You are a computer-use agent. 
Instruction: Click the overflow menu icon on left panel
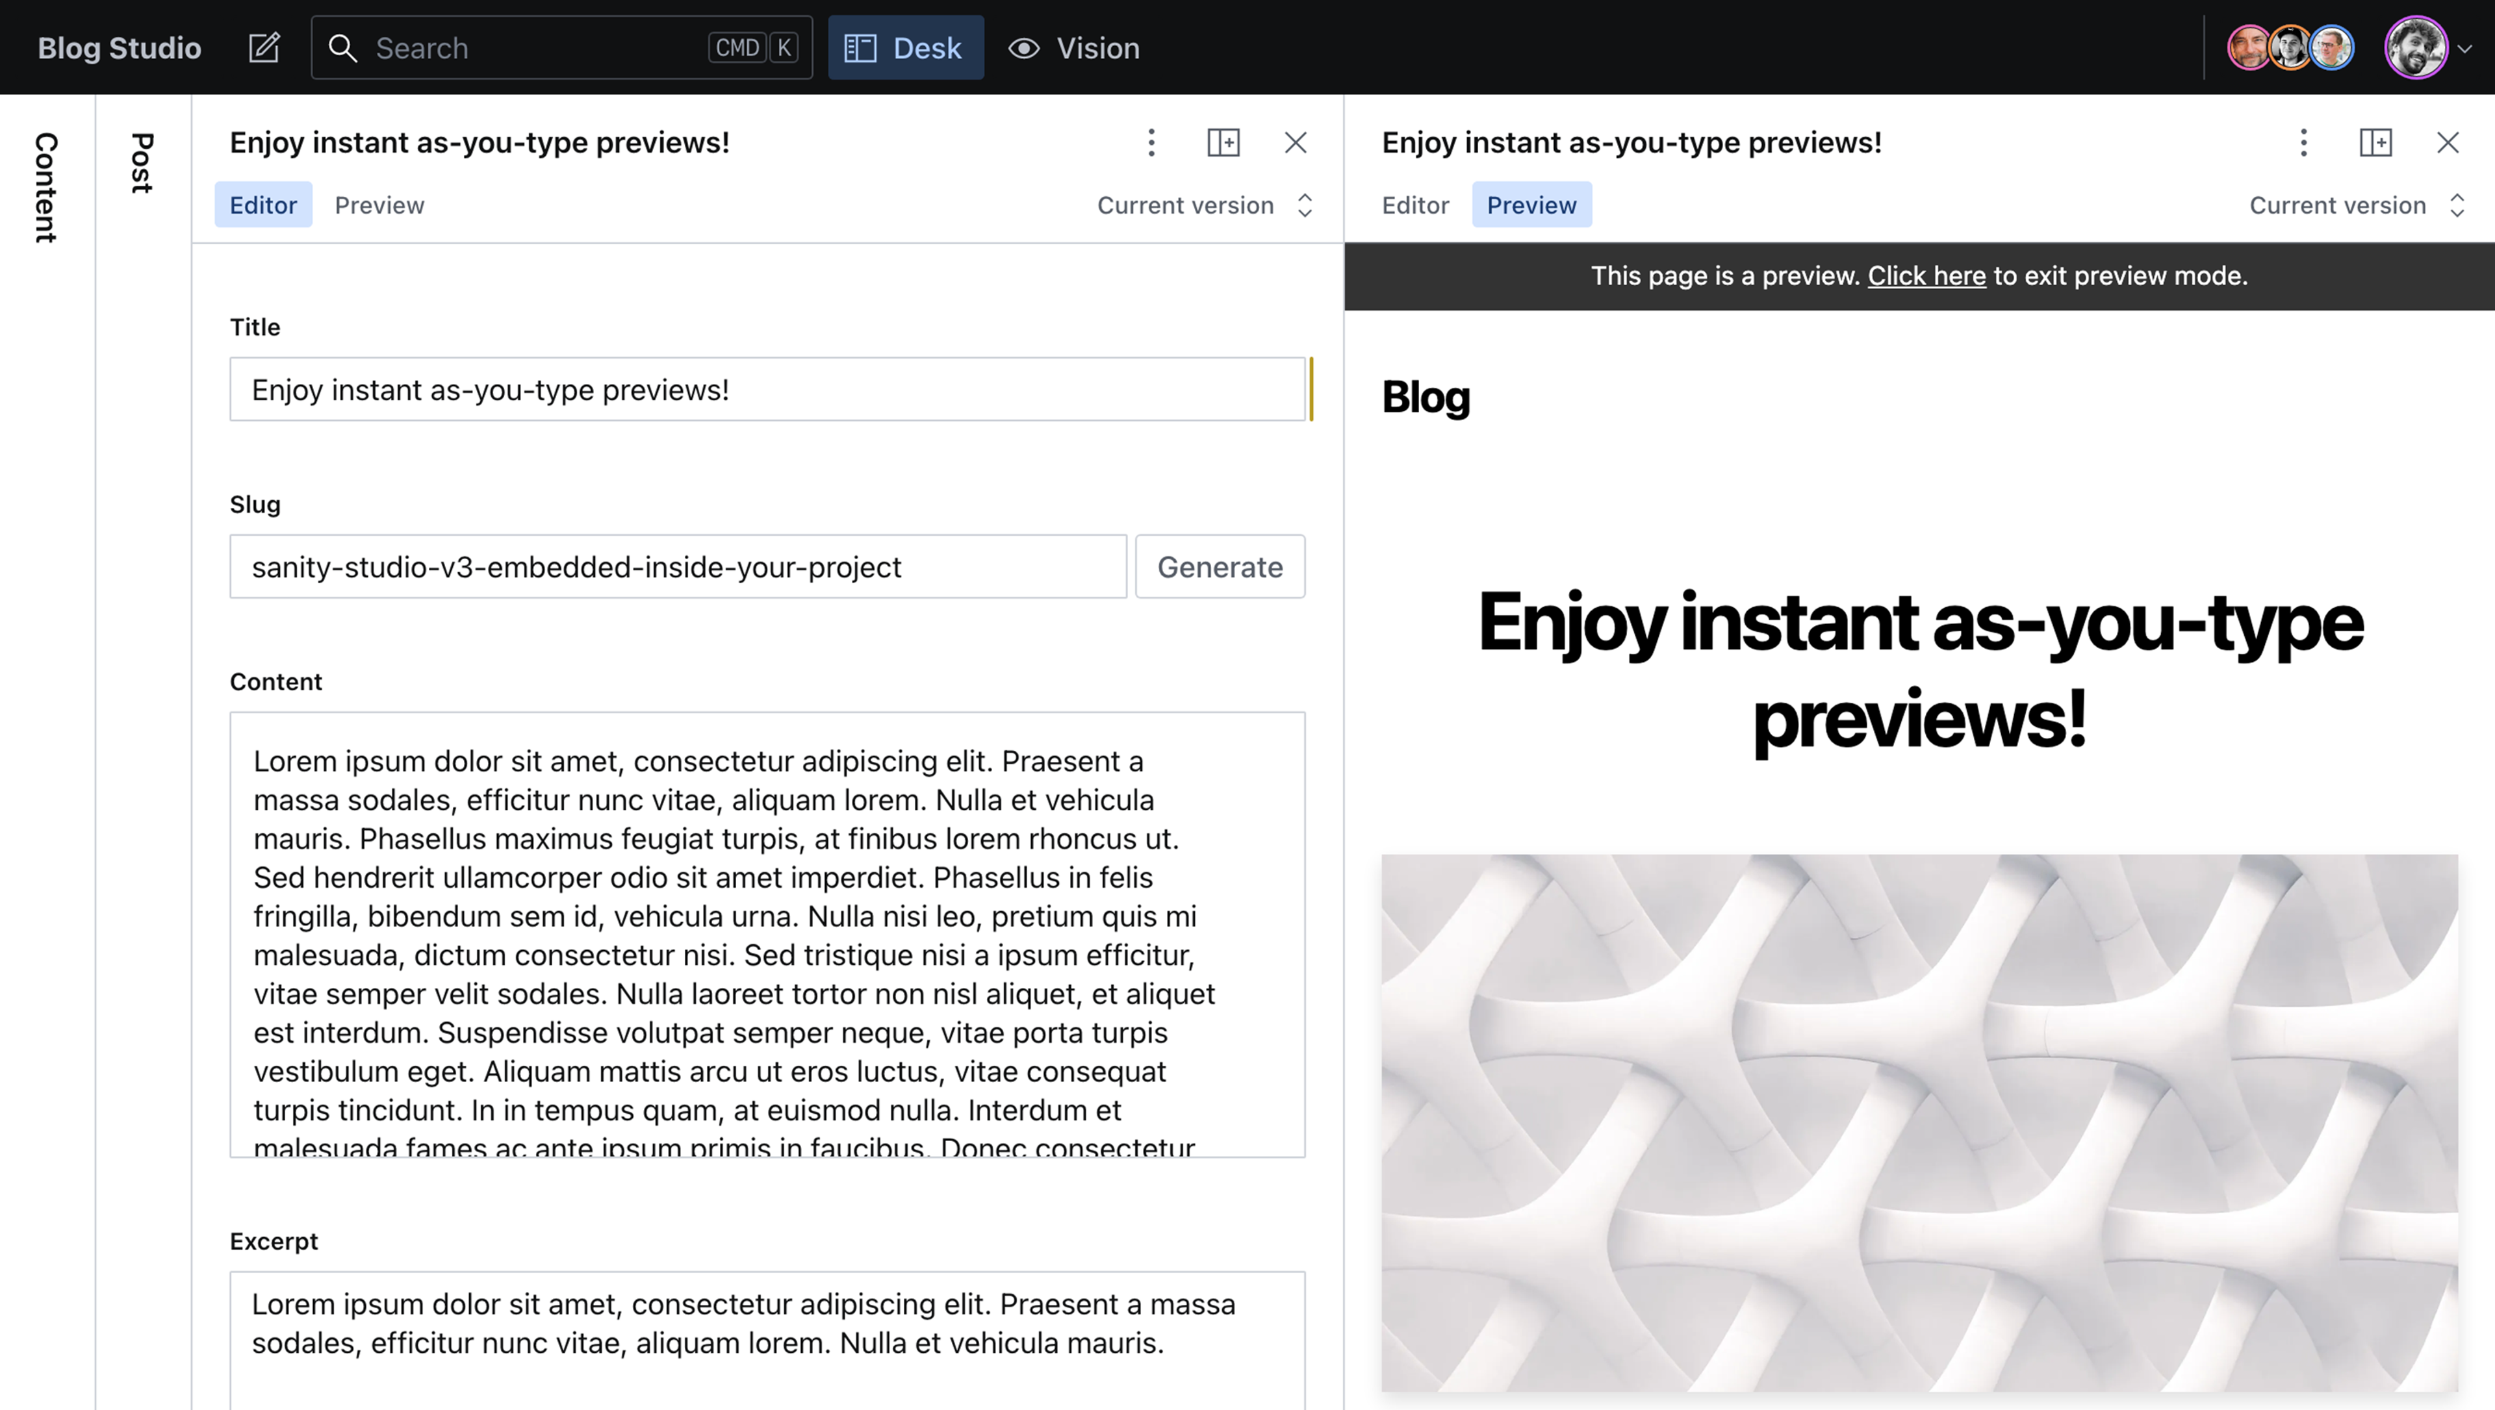click(x=1150, y=142)
